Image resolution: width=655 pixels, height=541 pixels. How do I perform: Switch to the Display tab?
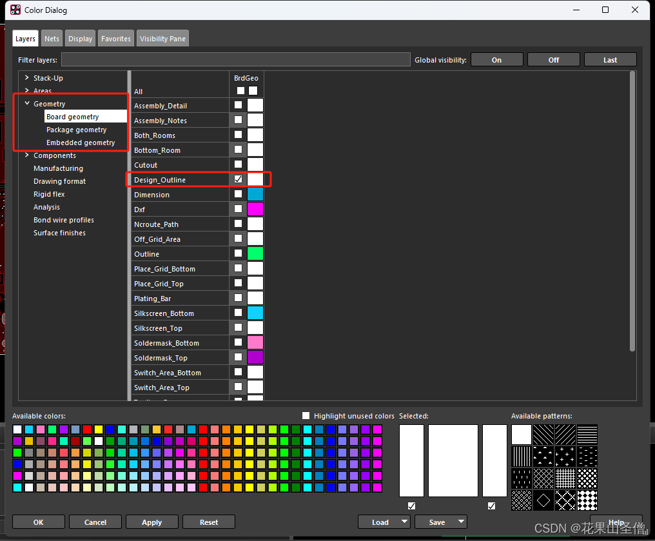click(x=80, y=39)
